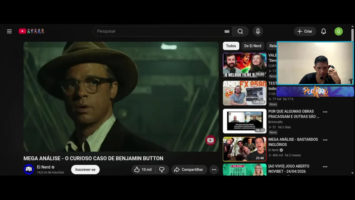Open the Ei Nerd channel avatar
Image resolution: width=355 pixels, height=200 pixels.
[x=29, y=169]
